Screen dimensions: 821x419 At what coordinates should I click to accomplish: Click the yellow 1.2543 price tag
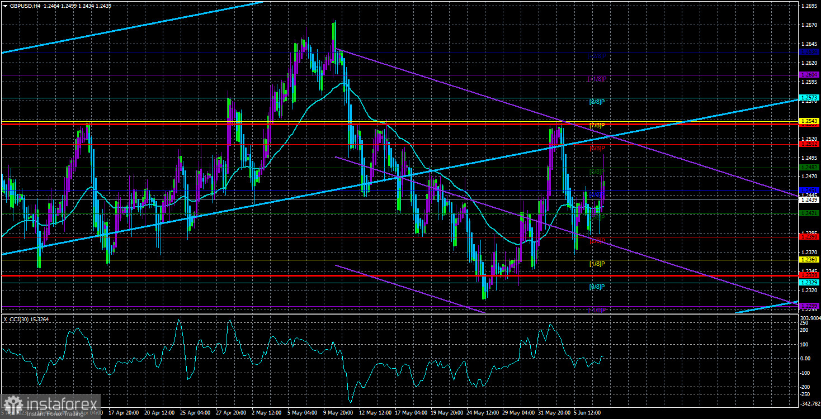pos(809,121)
